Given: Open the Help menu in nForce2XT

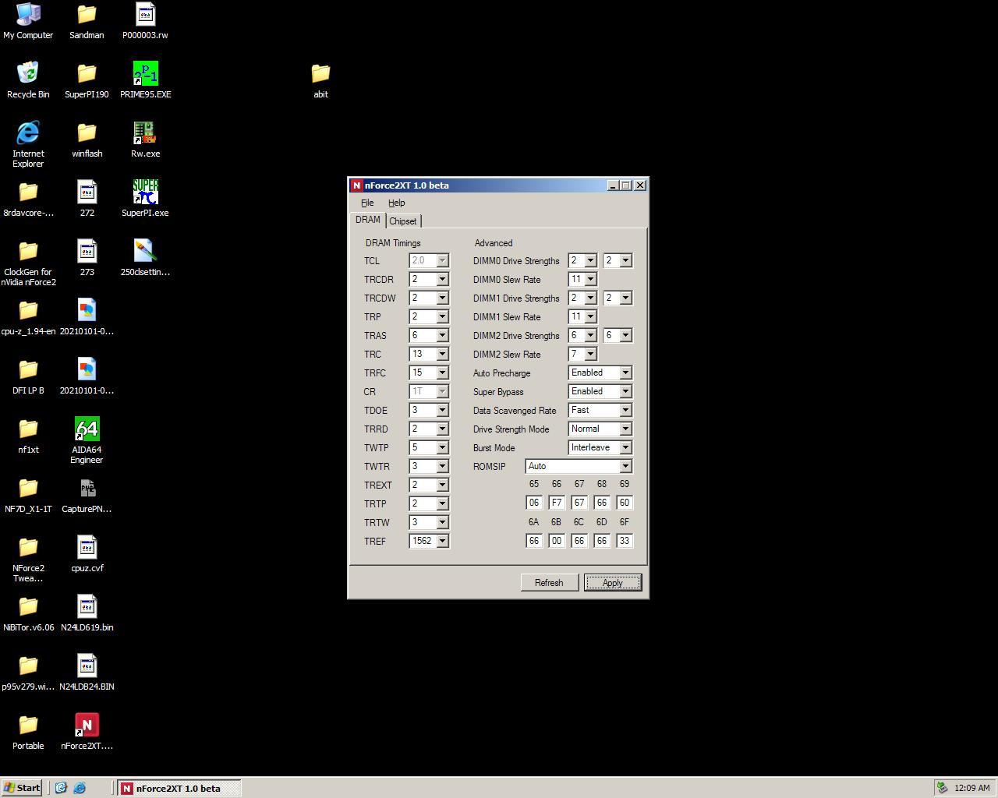Looking at the screenshot, I should click(x=396, y=203).
